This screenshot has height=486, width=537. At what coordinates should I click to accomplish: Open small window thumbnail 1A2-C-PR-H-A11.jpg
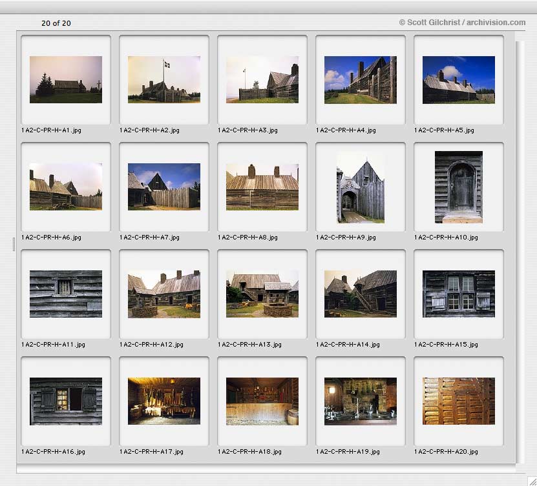(66, 294)
